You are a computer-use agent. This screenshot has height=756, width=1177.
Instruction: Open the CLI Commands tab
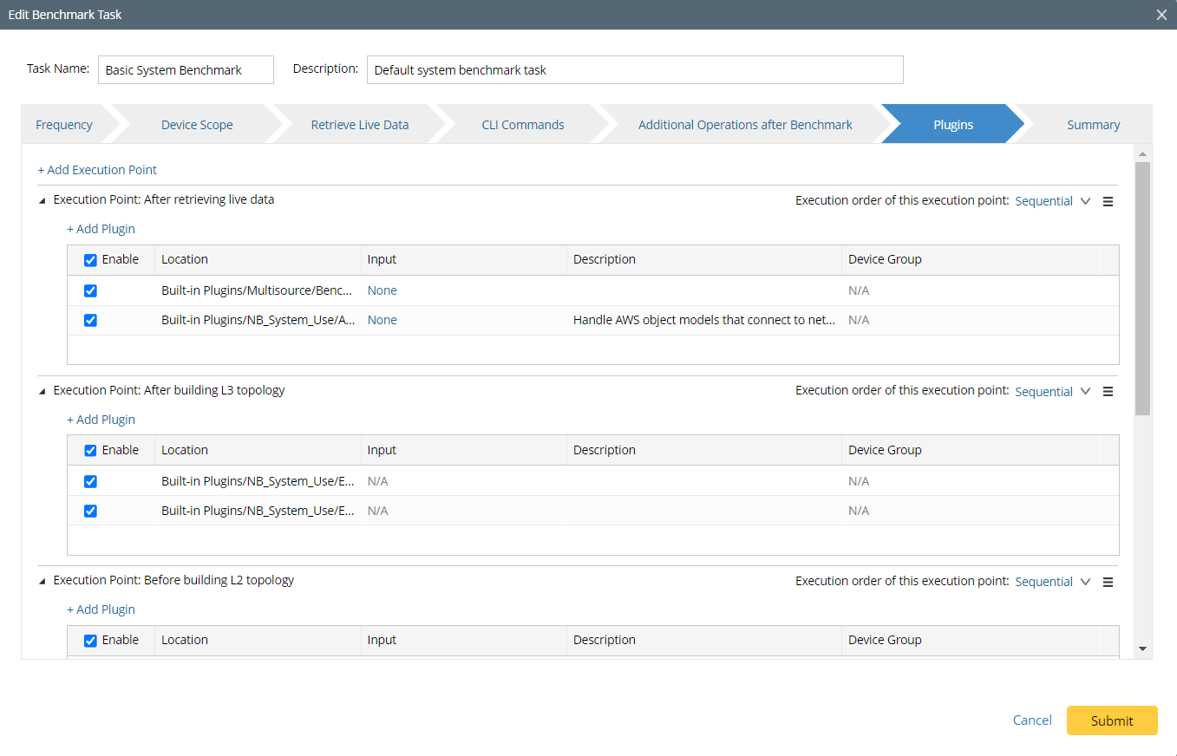pos(522,125)
